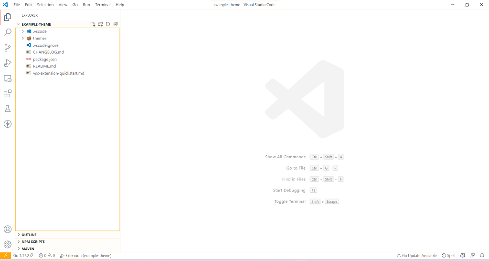
Task: Open the View menu
Action: [x=63, y=5]
